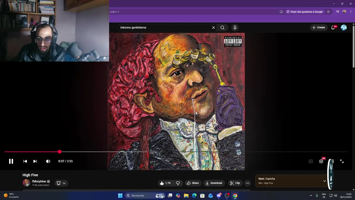This screenshot has height=200, width=355.
Task: Like the video (1.7K)
Action: point(166,183)
